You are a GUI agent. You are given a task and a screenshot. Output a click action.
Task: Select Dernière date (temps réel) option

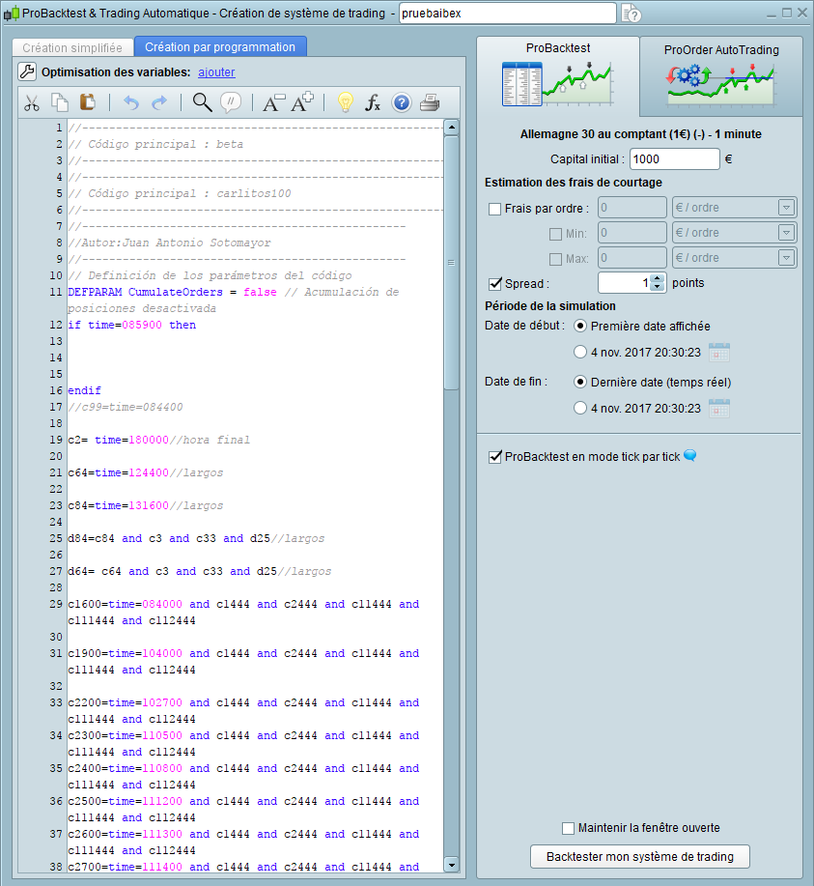pyautogui.click(x=579, y=382)
